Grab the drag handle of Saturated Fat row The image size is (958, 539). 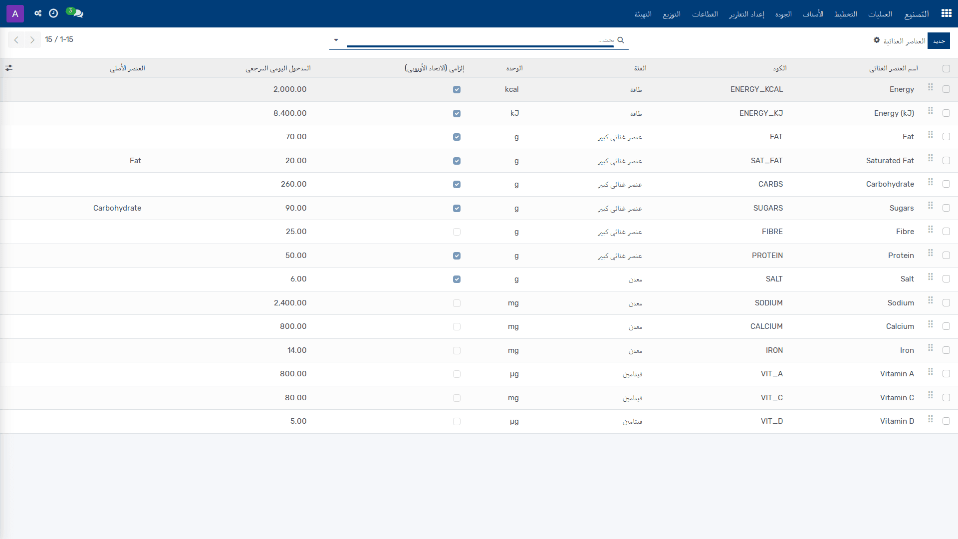pos(931,158)
